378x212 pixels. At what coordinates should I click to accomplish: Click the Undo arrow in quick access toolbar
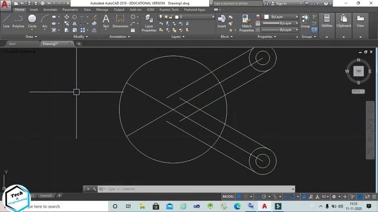coord(49,4)
